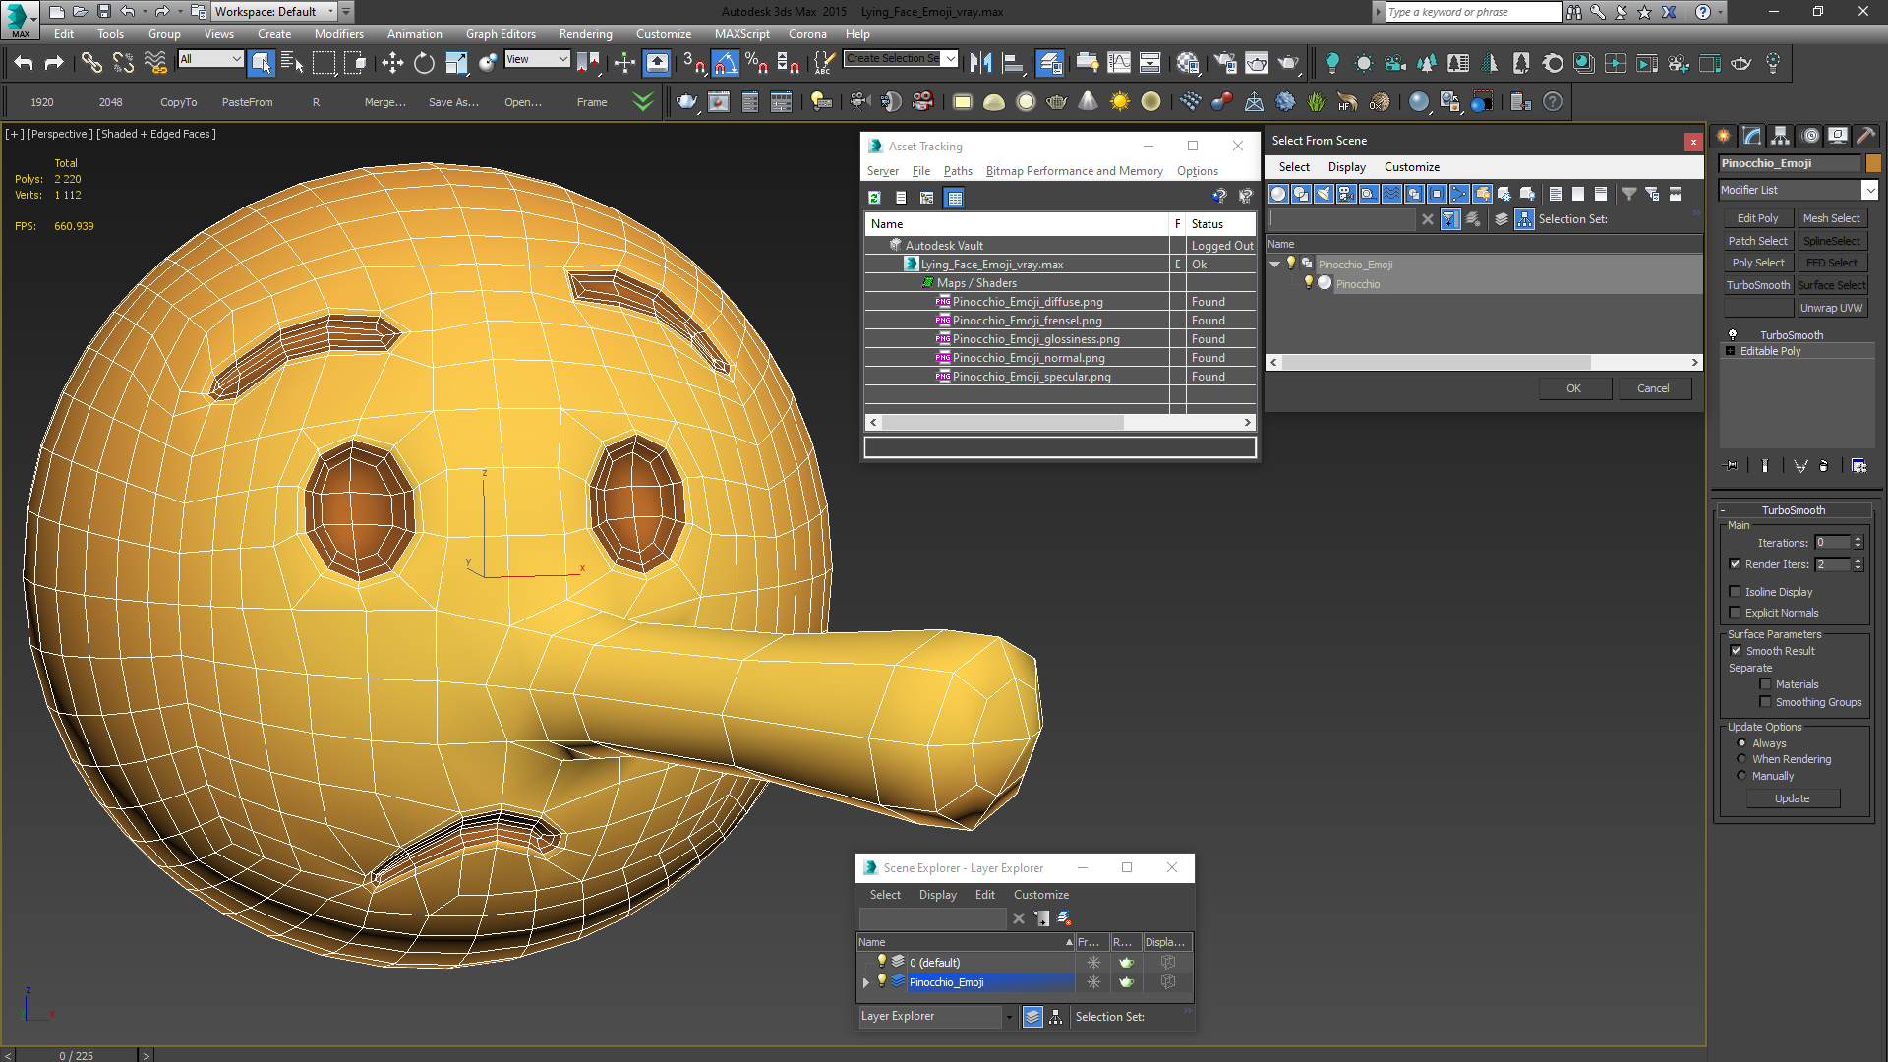1888x1062 pixels.
Task: Select the Move tool in main toolbar
Action: click(392, 63)
